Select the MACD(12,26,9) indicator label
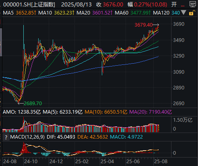This screenshot has width=198, height=166. [27, 137]
